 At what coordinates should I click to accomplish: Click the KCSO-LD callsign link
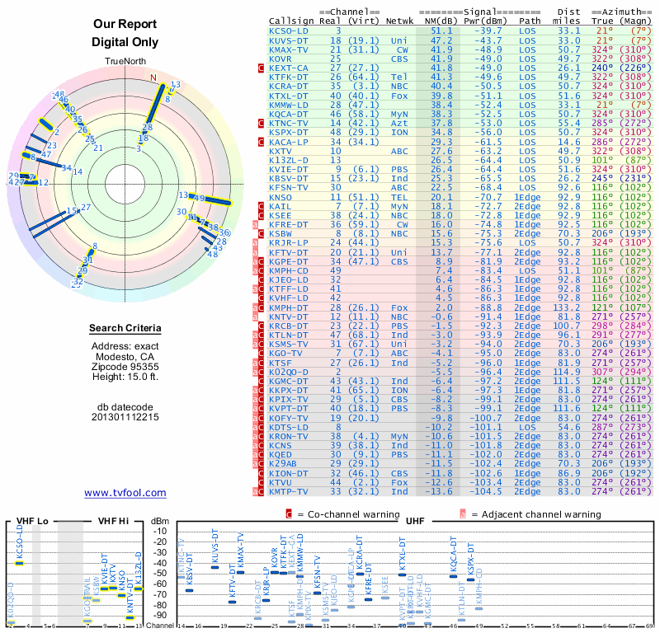click(x=289, y=31)
